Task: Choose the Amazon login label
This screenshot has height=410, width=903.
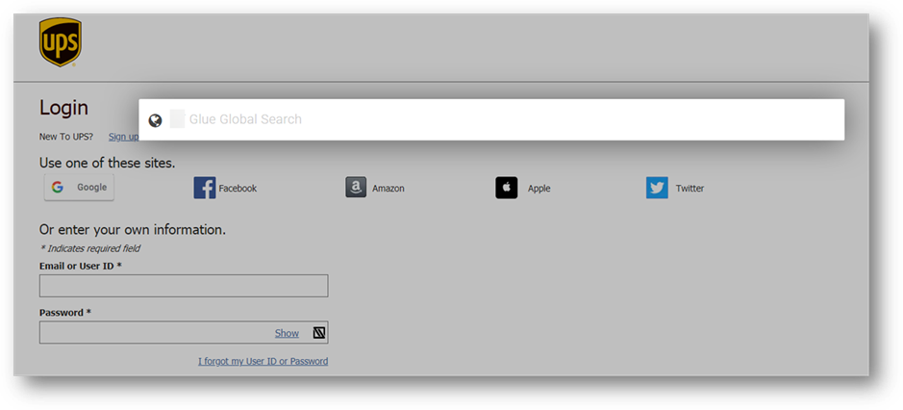Action: pos(389,189)
